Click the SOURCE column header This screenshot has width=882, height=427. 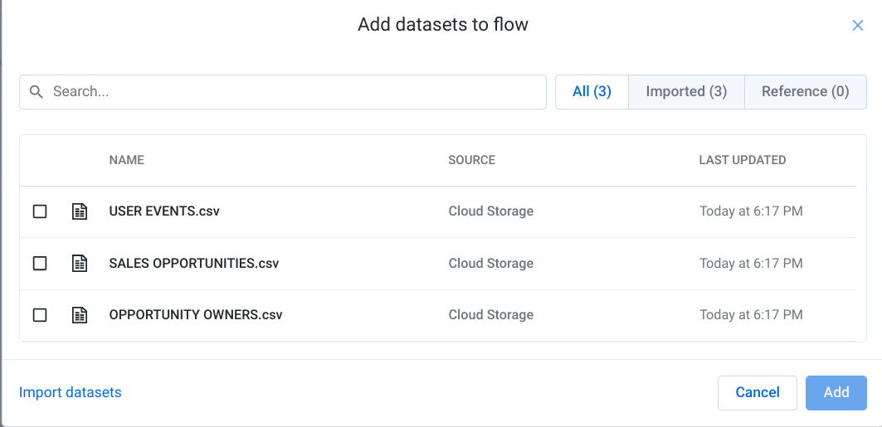coord(471,160)
